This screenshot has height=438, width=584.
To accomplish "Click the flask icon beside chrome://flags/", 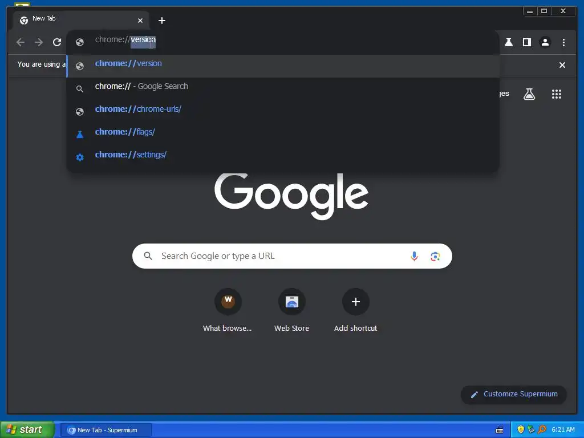I will [80, 135].
